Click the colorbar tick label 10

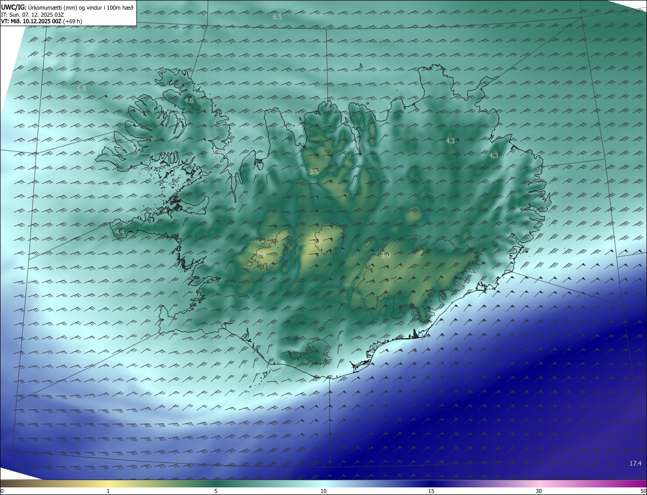[323, 491]
